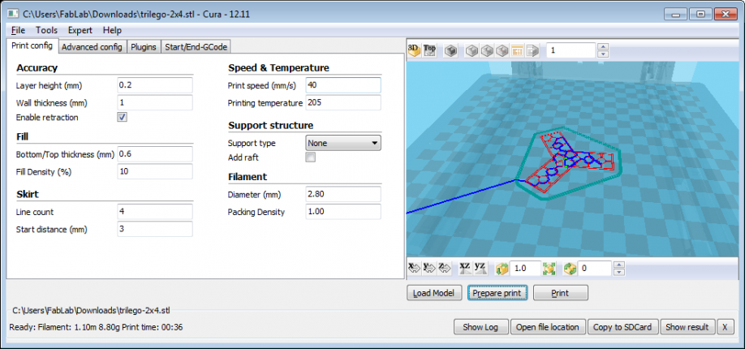The width and height of the screenshot is (745, 349).
Task: Open the Tools menu
Action: tap(46, 30)
